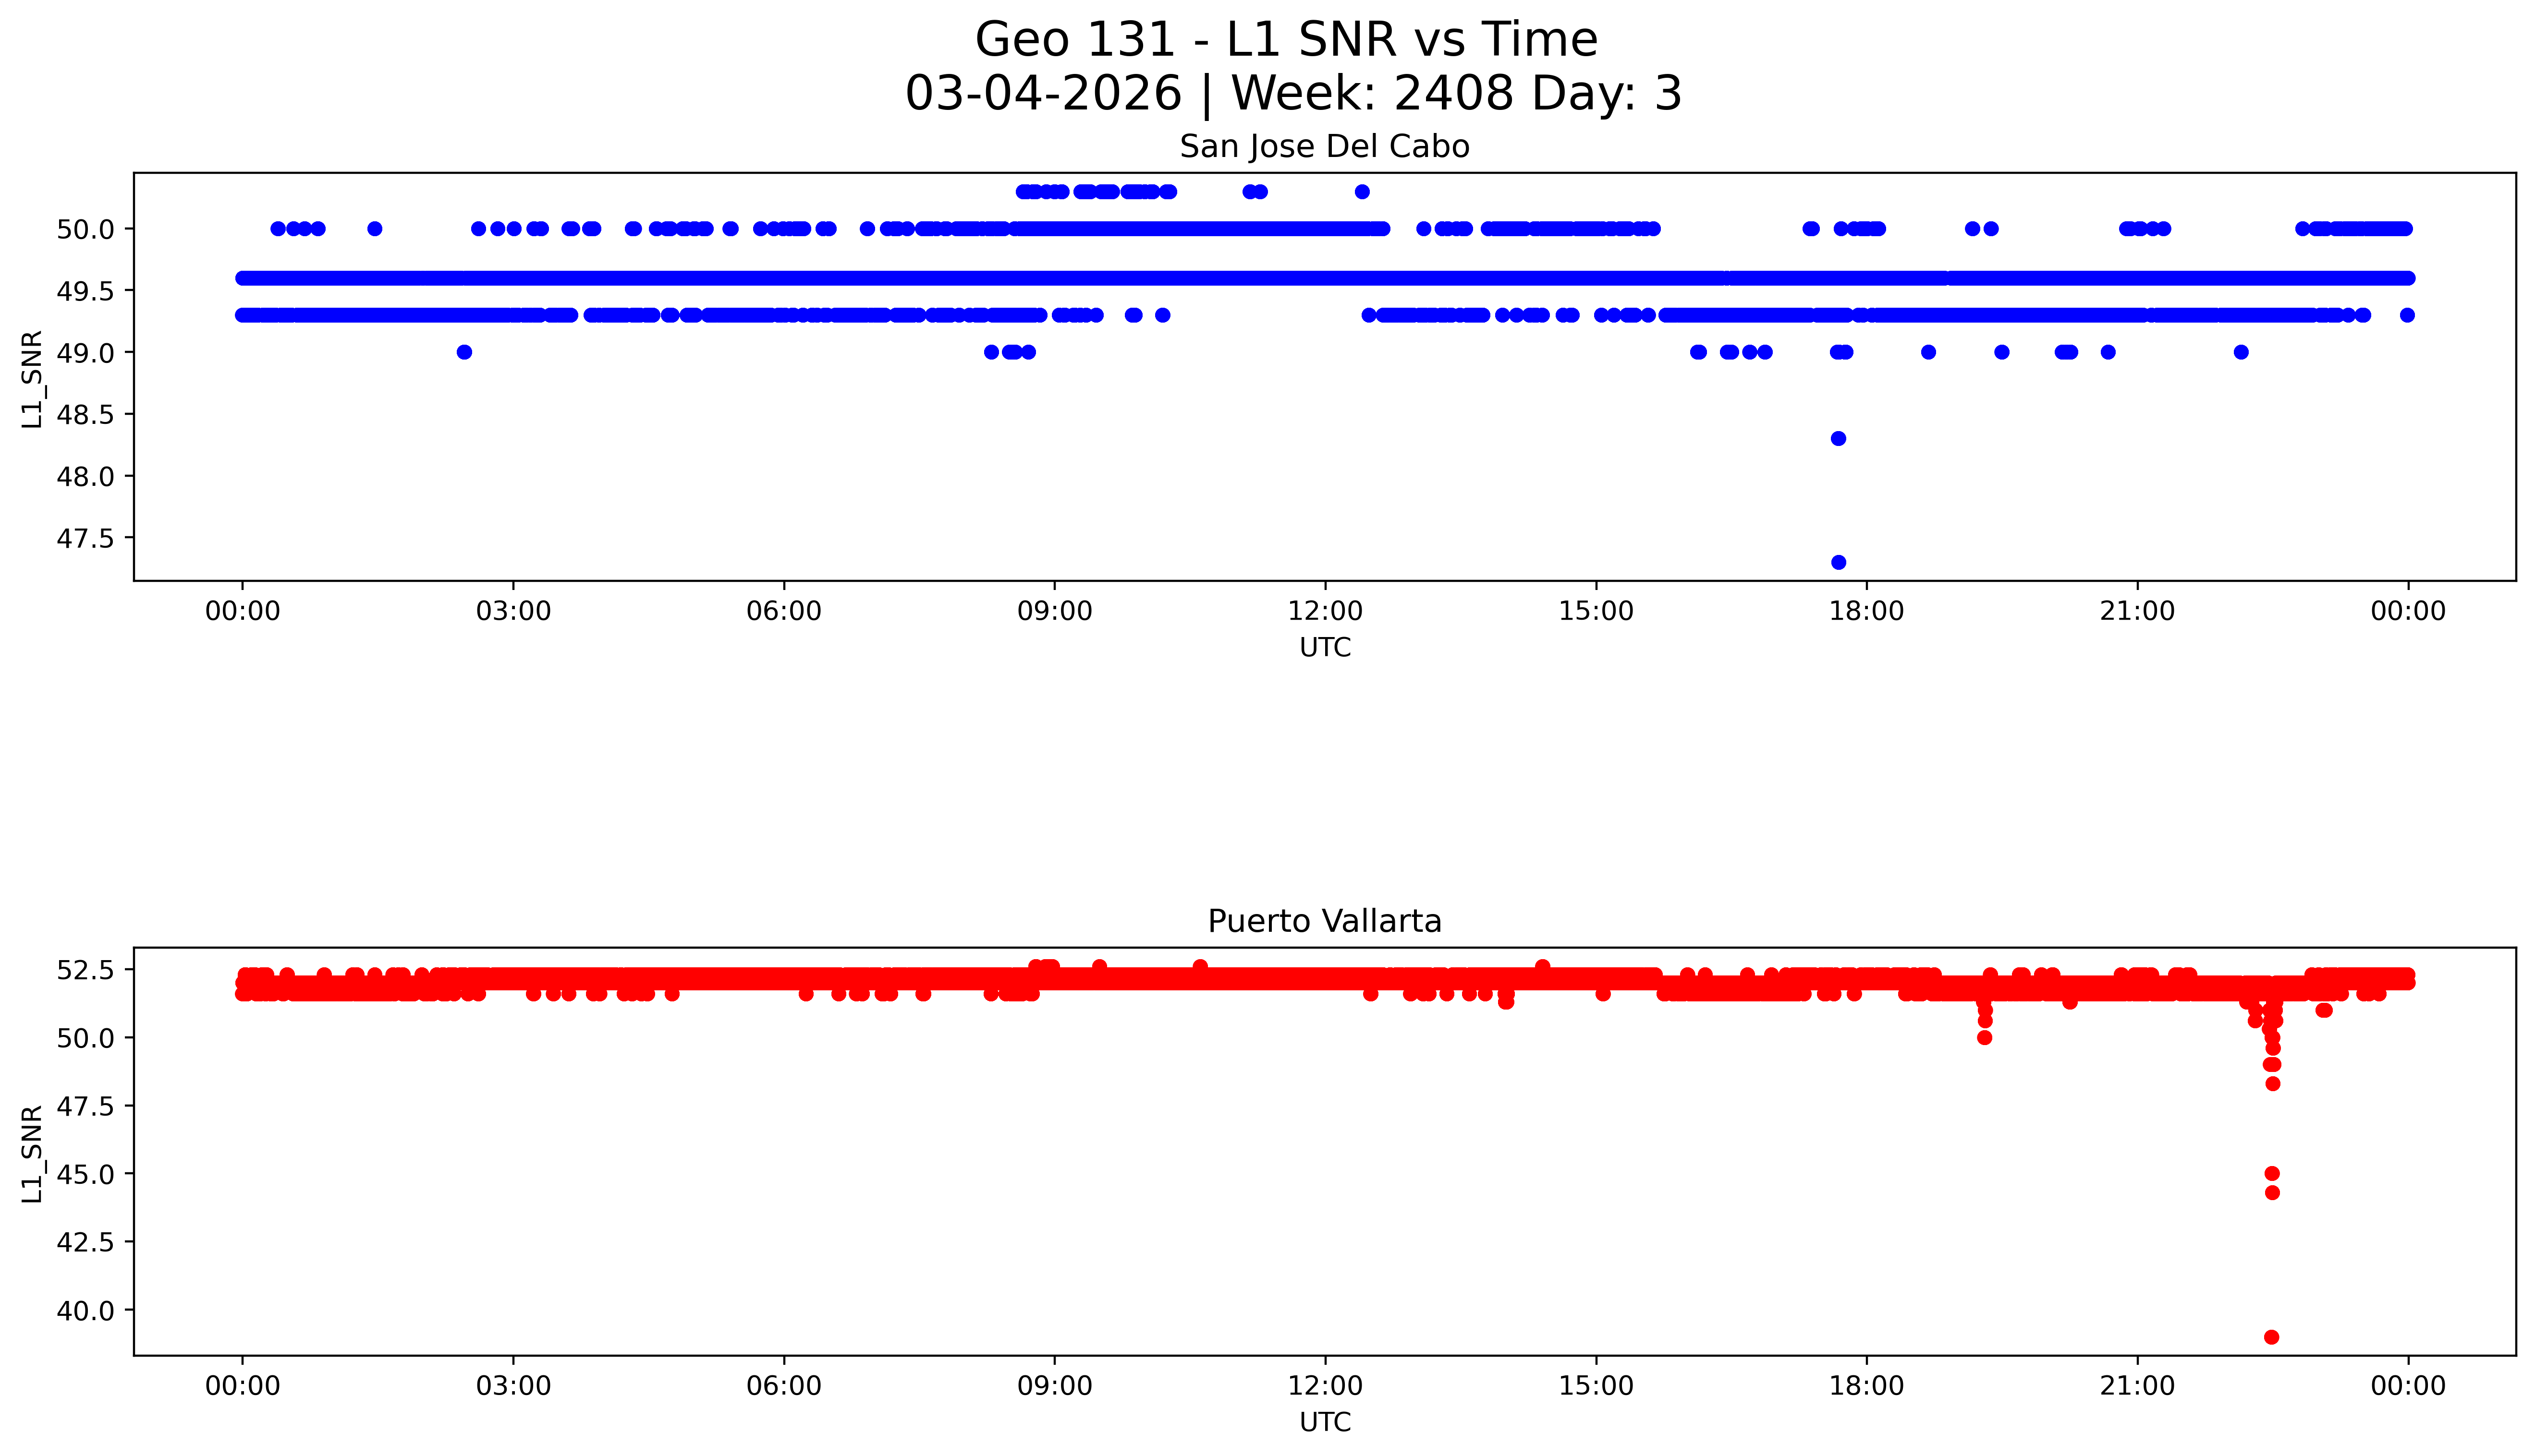Screen dimensions: 2535x1456
Task: Click the UTC x-axis label under the top plot
Action: coord(1325,648)
